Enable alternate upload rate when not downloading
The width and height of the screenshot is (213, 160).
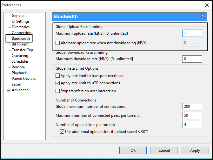57,43
